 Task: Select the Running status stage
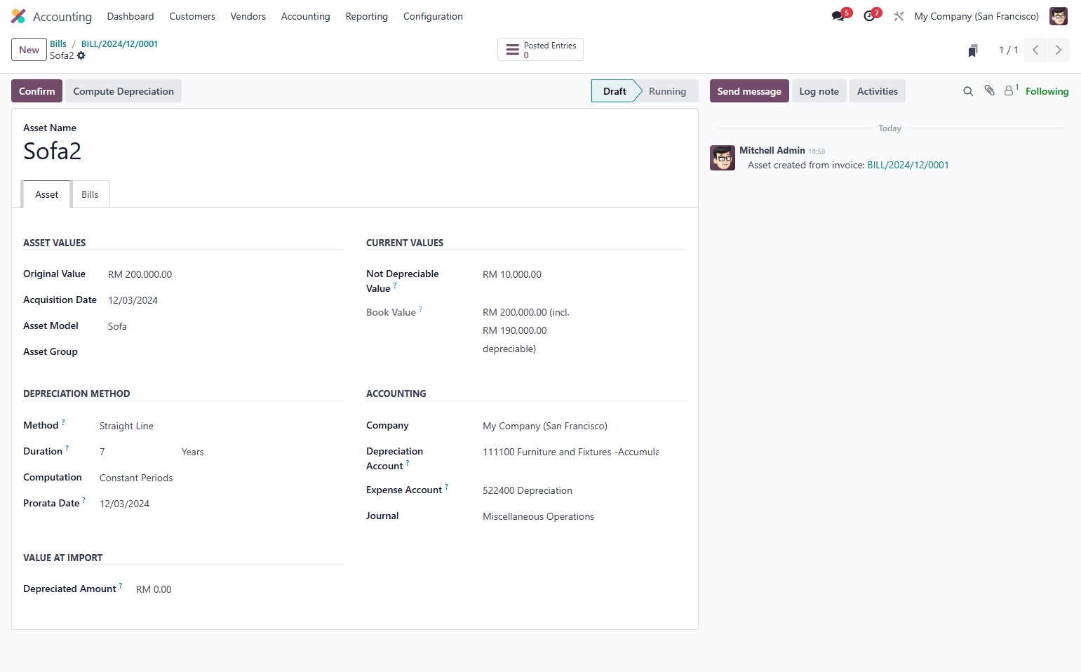pos(667,91)
